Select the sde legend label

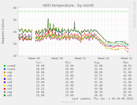[x=10, y=86]
